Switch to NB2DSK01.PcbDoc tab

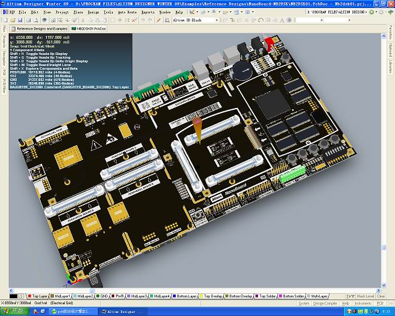point(89,29)
